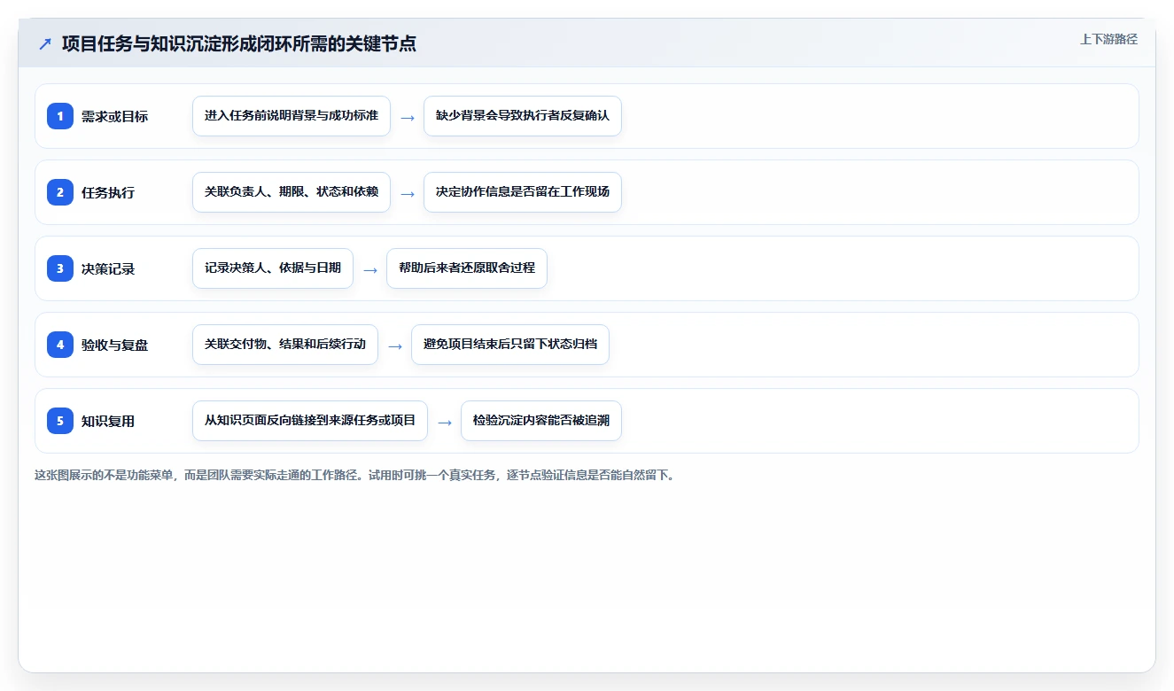Click the 知识复用 row label
Image resolution: width=1174 pixels, height=691 pixels.
[108, 421]
